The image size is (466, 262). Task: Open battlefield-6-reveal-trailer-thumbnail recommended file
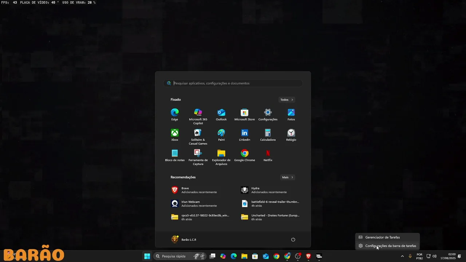point(270,204)
